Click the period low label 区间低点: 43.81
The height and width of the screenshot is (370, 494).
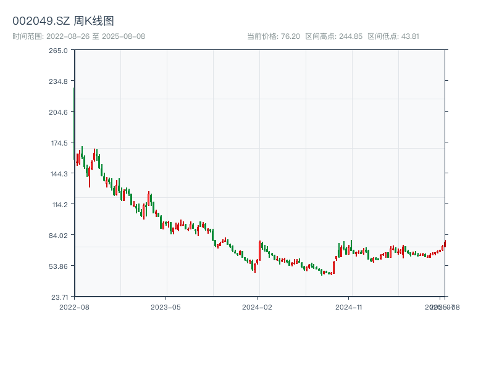click(393, 36)
